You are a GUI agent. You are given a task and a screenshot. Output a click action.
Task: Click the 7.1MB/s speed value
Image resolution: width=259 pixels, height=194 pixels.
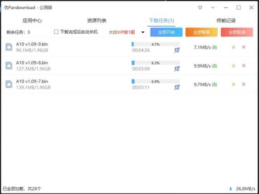pyautogui.click(x=202, y=47)
